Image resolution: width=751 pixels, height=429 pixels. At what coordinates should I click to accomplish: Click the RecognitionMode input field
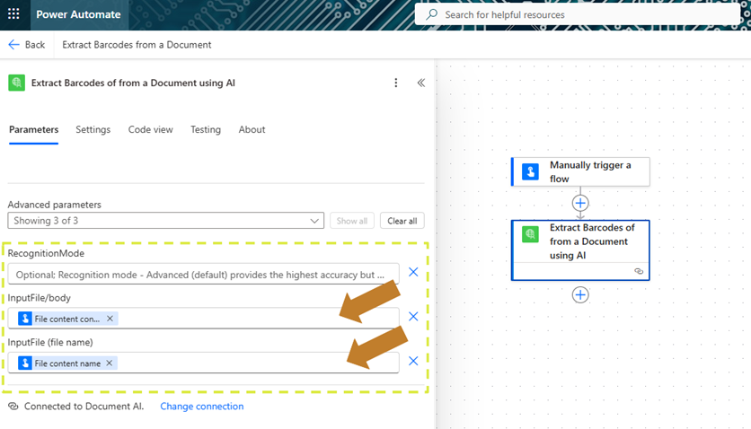(203, 275)
